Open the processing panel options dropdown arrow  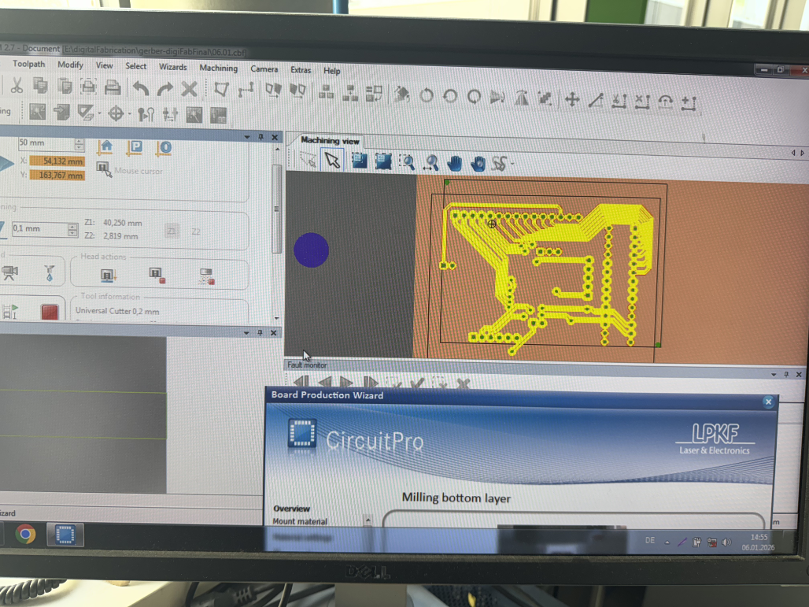[x=247, y=137]
